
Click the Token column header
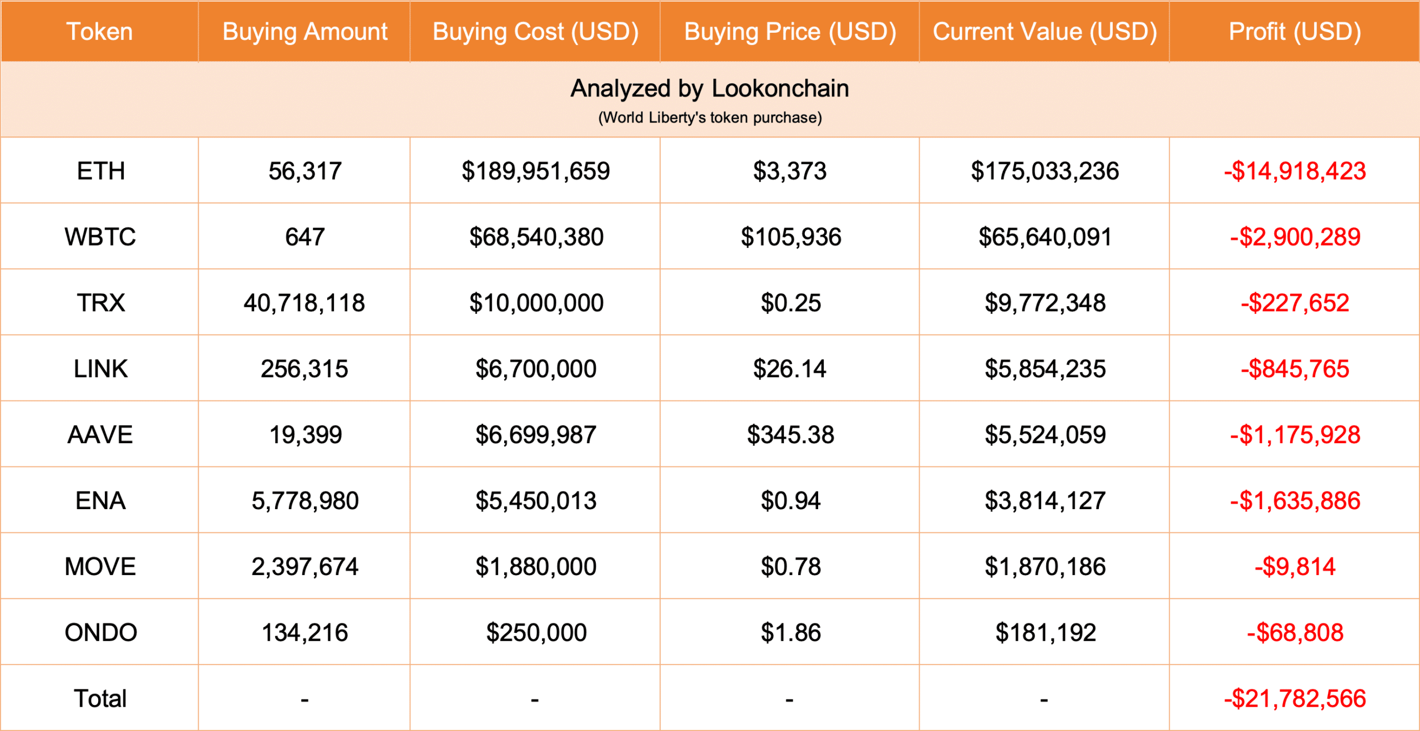tap(100, 32)
